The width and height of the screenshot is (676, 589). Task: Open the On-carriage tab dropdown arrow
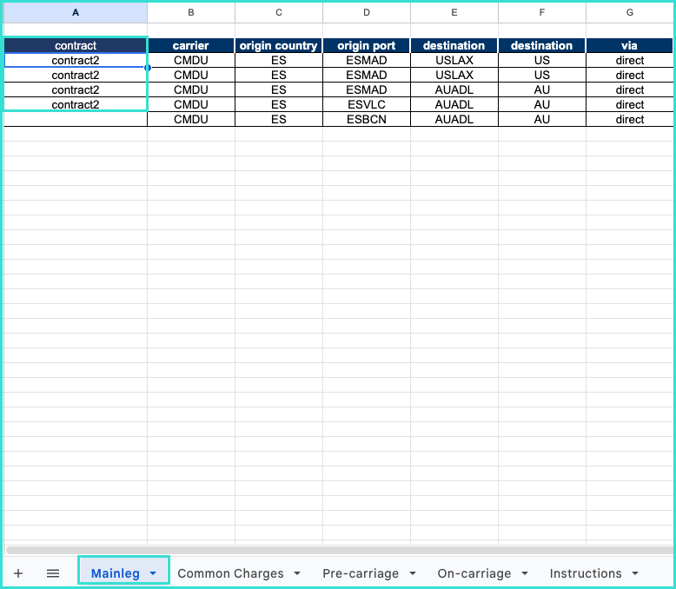click(525, 573)
